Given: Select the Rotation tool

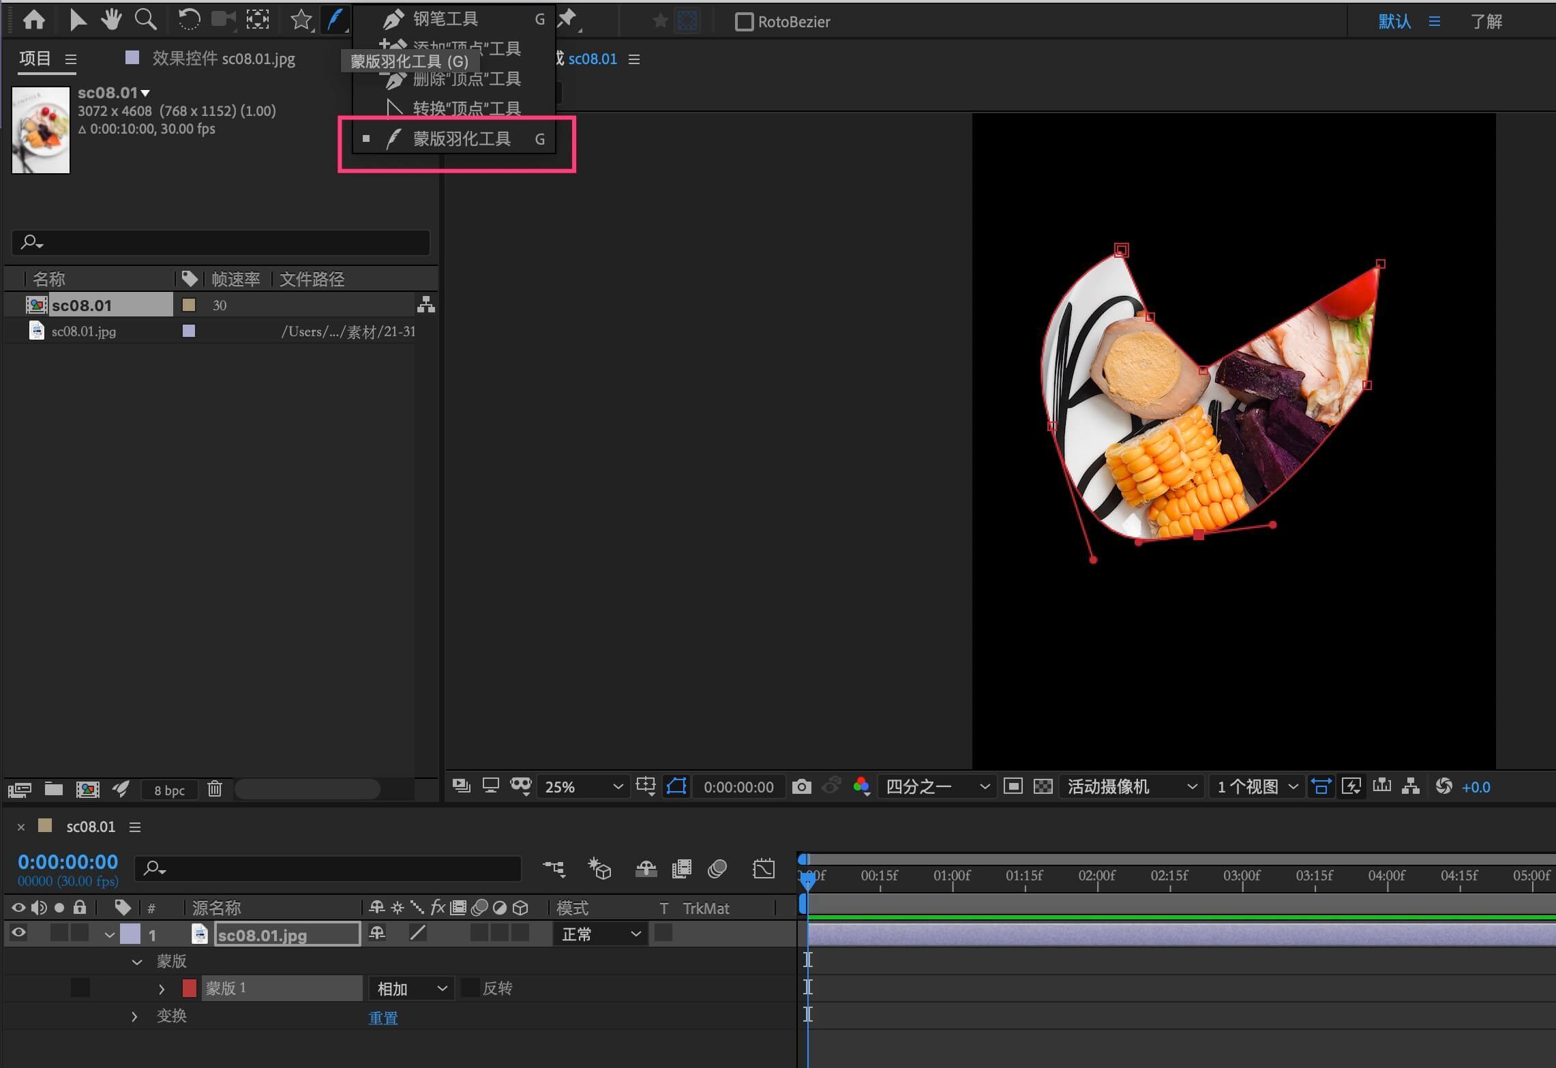Looking at the screenshot, I should 188,20.
